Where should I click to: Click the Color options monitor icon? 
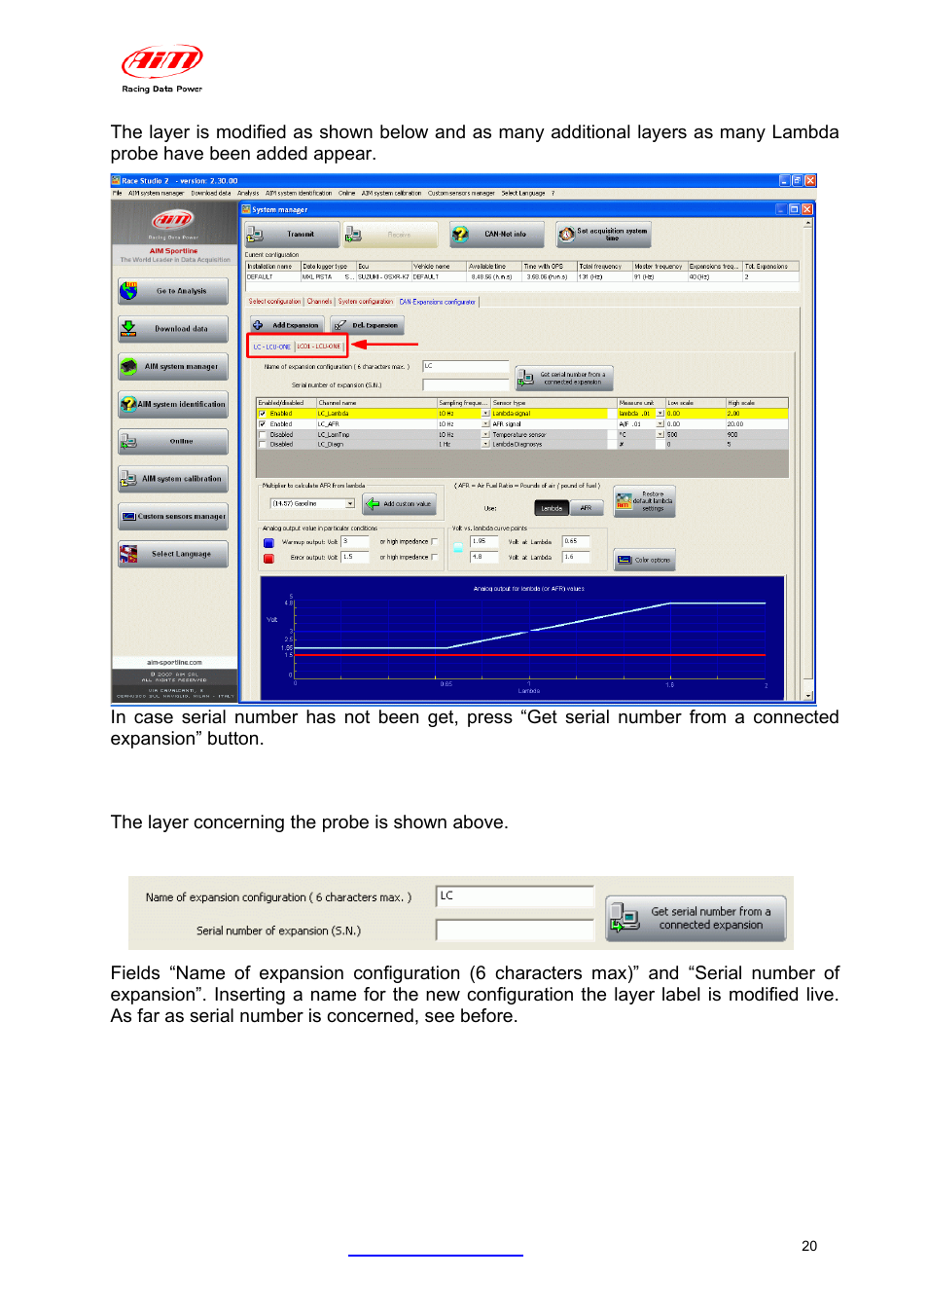click(625, 560)
